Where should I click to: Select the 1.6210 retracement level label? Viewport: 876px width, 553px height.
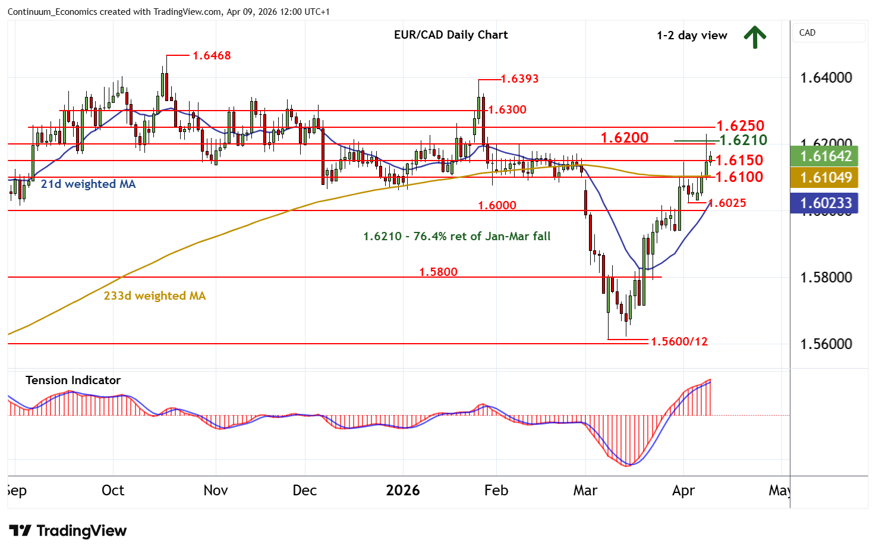click(x=743, y=140)
